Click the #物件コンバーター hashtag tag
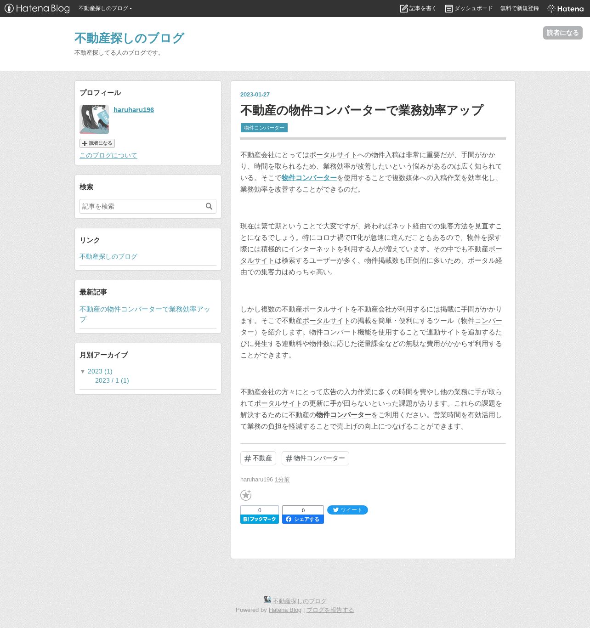The width and height of the screenshot is (590, 628). [315, 458]
